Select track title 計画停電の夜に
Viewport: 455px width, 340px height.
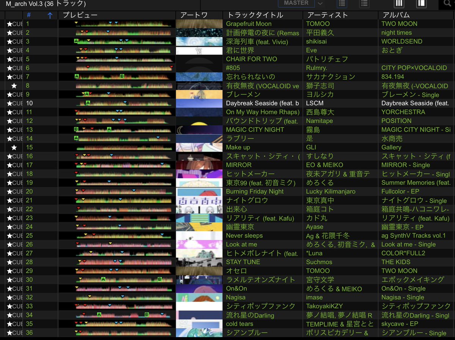click(x=250, y=33)
